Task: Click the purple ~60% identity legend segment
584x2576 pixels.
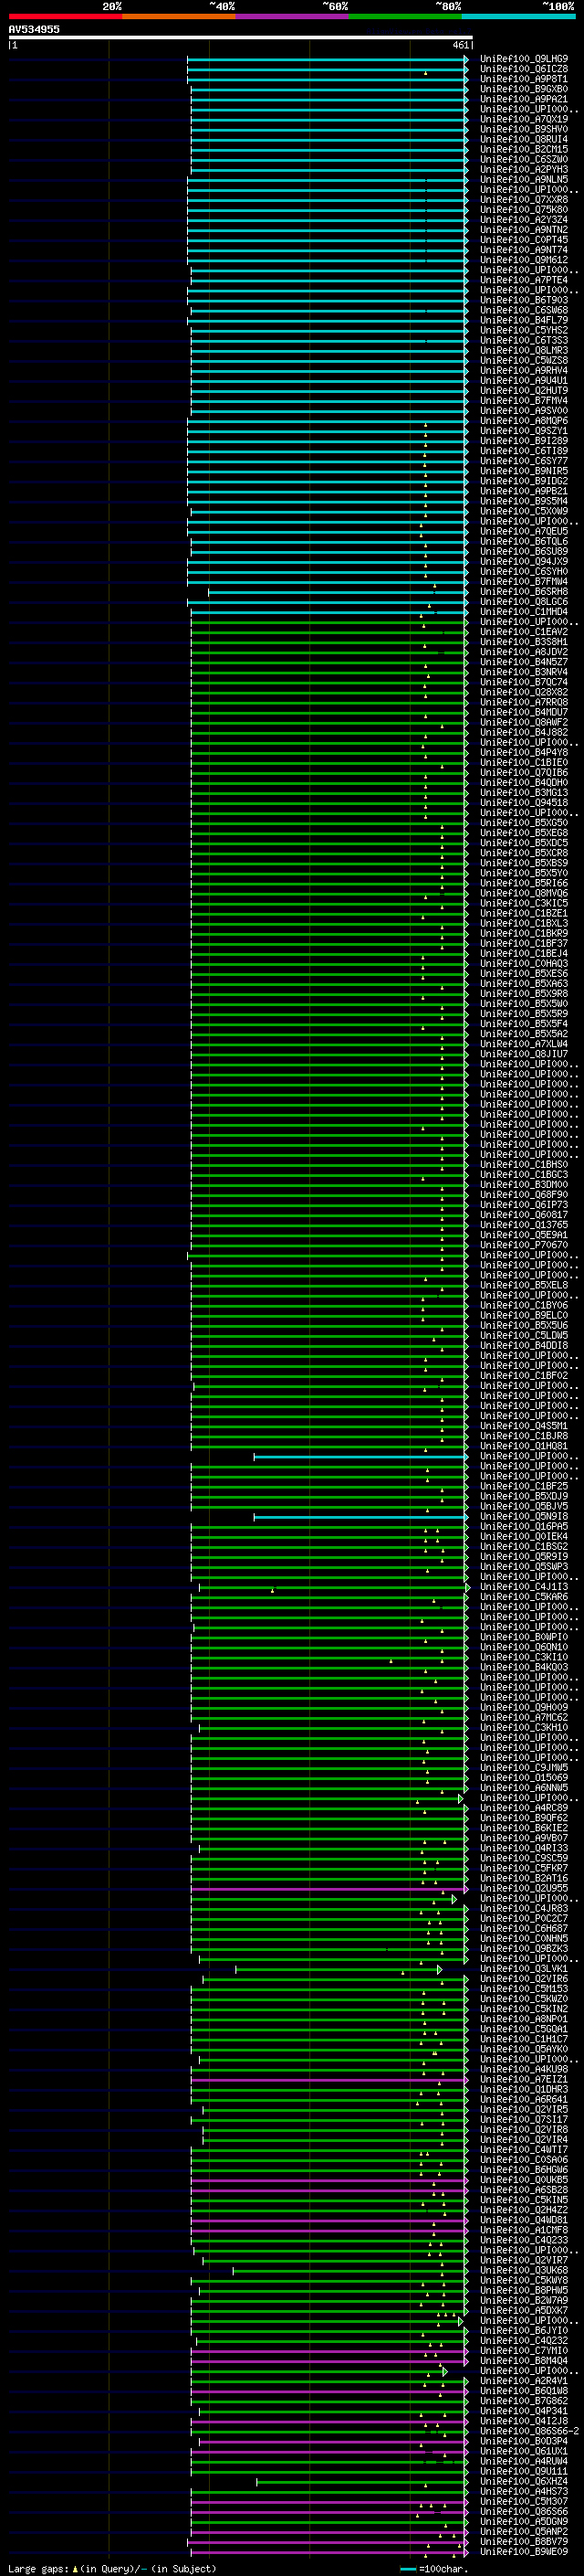Action: click(x=293, y=16)
